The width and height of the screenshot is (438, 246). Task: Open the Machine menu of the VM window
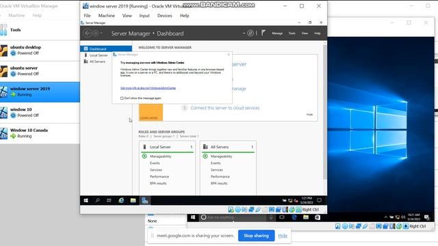(x=107, y=16)
